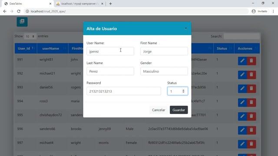Sort by userName column header
Image resolution: width=278 pixels, height=156 pixels.
[x=53, y=48]
